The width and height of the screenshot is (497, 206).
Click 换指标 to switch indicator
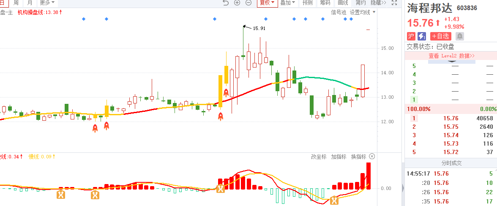click(x=358, y=157)
